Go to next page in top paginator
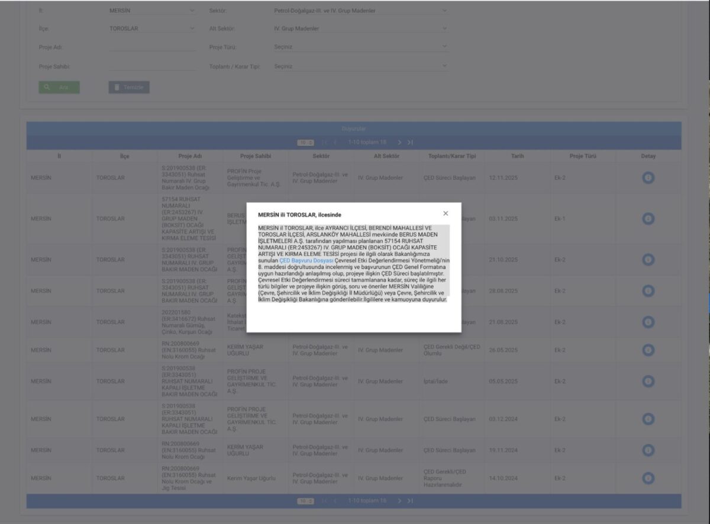 [399, 143]
